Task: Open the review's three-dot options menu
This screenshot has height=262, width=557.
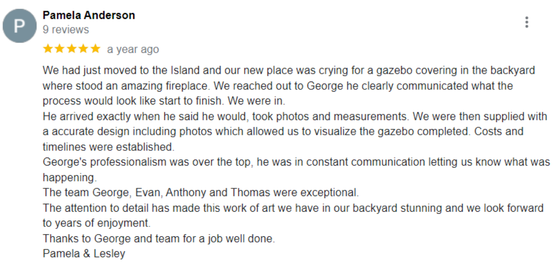Action: tap(527, 22)
